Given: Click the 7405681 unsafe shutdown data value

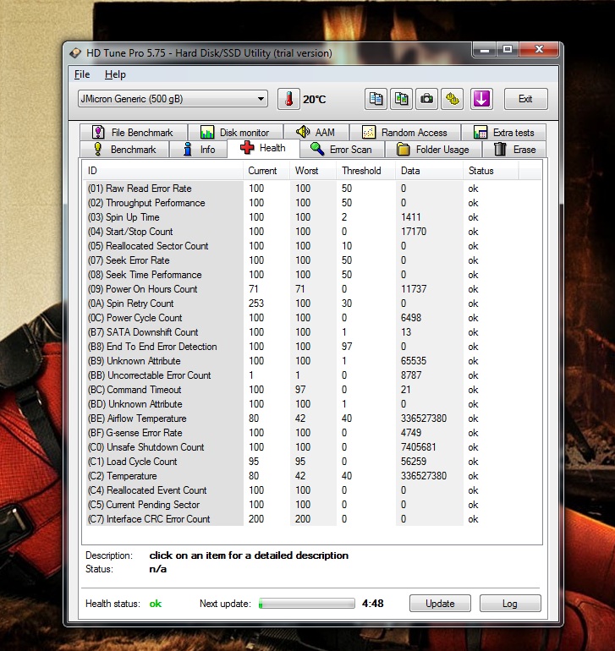Looking at the screenshot, I should (418, 447).
